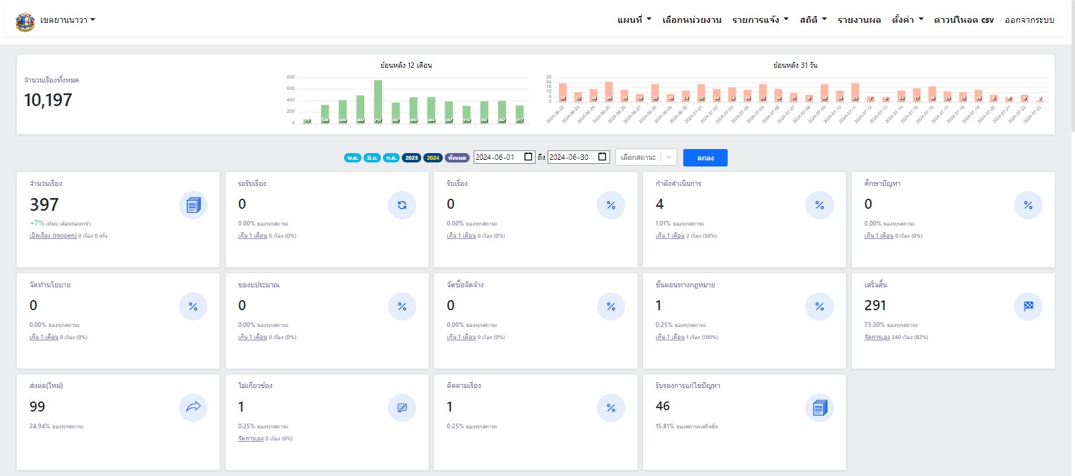Click the end date field 2024-06-30
1075x476 pixels.
tap(571, 157)
